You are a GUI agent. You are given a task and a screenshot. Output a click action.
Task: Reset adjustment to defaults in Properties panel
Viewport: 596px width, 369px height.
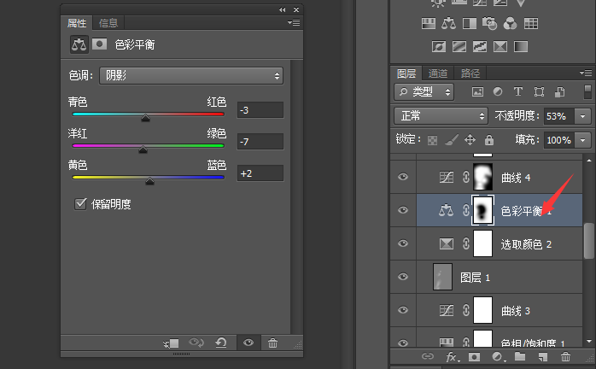click(x=221, y=343)
